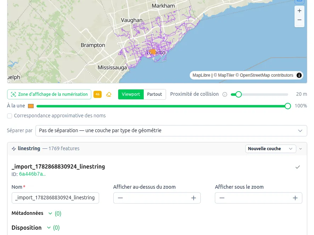Click the checkmark next to import layer name

click(298, 167)
